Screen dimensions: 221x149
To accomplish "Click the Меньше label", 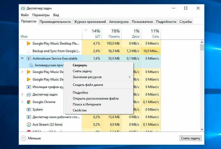I will [34, 138].
